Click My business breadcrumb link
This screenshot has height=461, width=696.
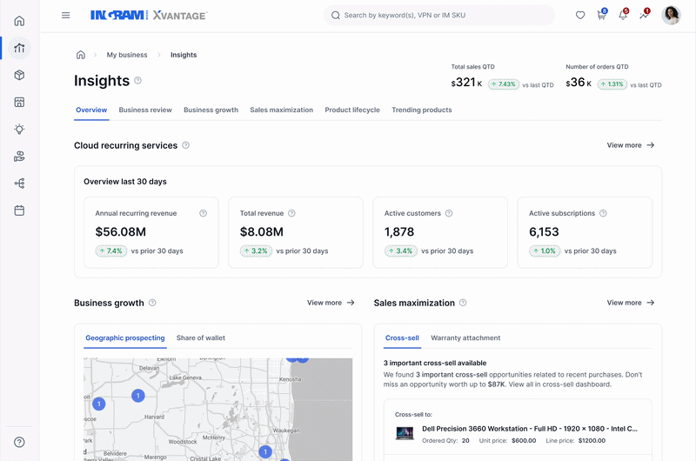point(127,55)
